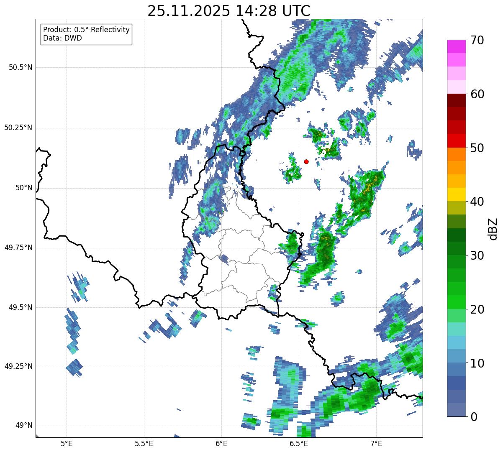Screen dimensions: 503x452
Task: Click the dark maroon swatch just below 60 dBZ
Action: point(456,101)
